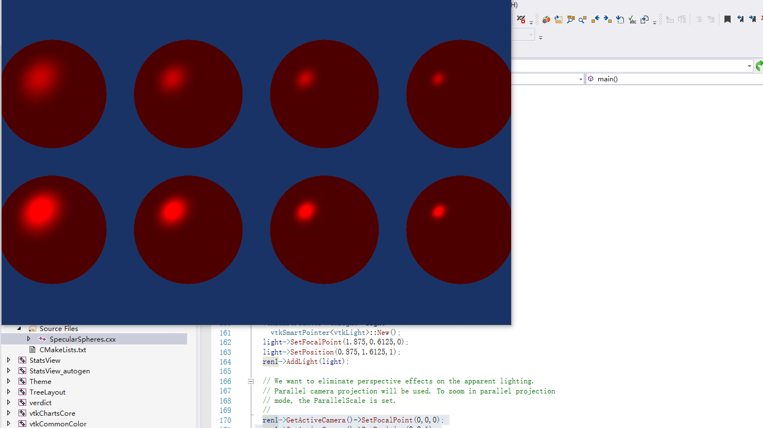Viewport: 763px width, 428px height.
Task: Open the breakpoint toolbar overflow options arrow
Action: (x=531, y=23)
